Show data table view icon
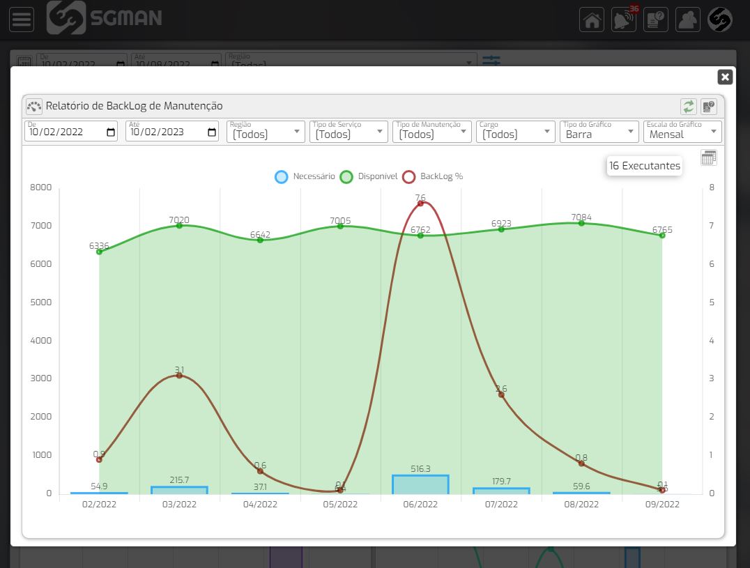 click(x=708, y=158)
